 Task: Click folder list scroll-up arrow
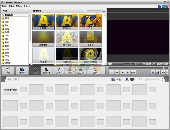tap(29, 14)
